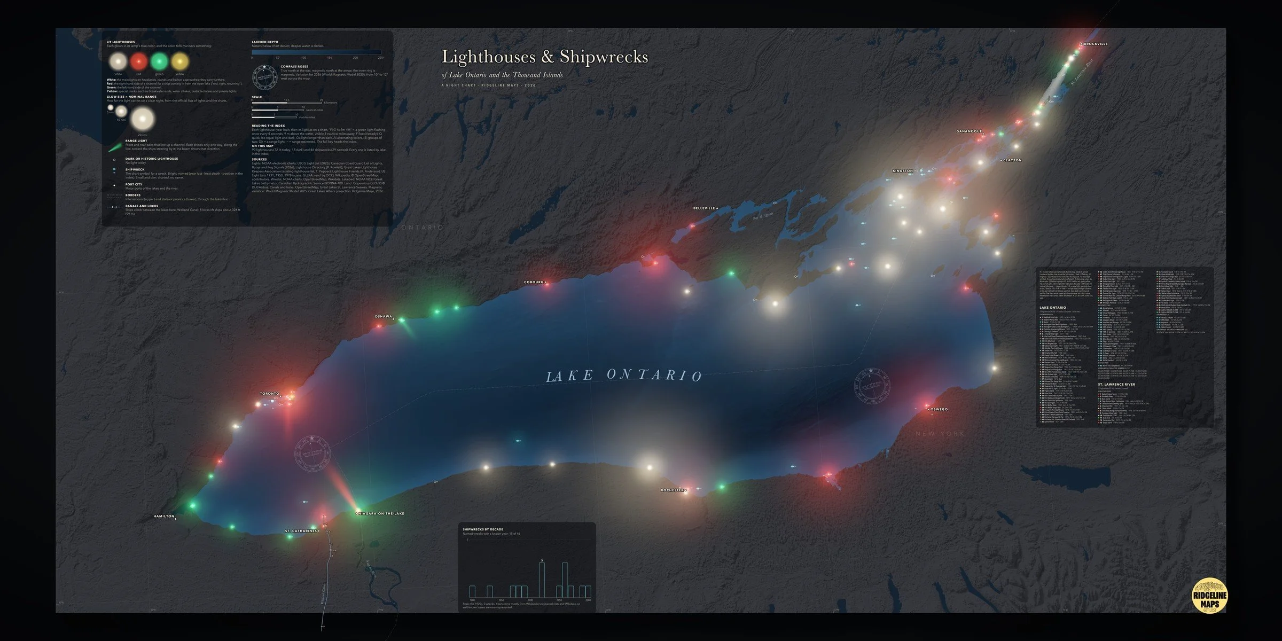
Task: Click the yellow lighthouse glow in the legend
Action: coord(181,61)
